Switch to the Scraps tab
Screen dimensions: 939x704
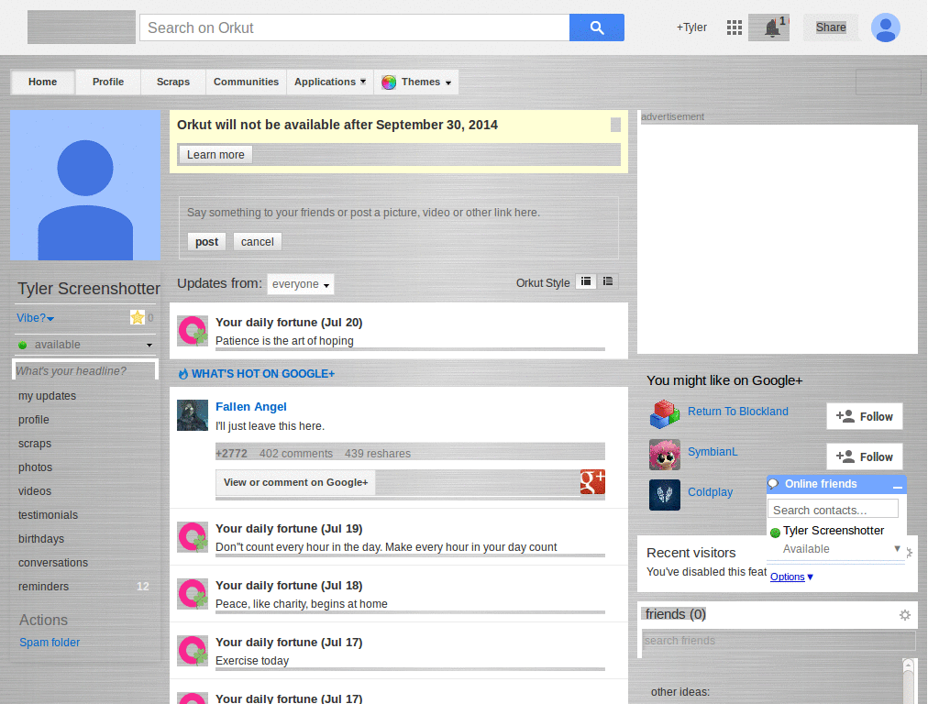172,82
